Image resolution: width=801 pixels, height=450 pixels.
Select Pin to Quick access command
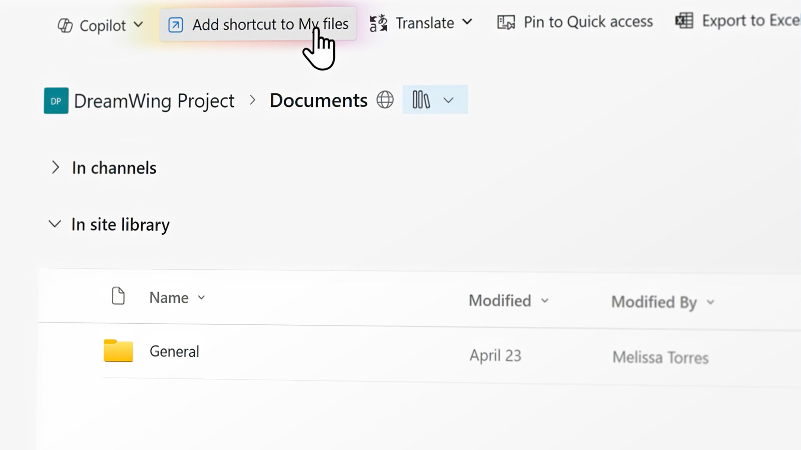pyautogui.click(x=588, y=22)
